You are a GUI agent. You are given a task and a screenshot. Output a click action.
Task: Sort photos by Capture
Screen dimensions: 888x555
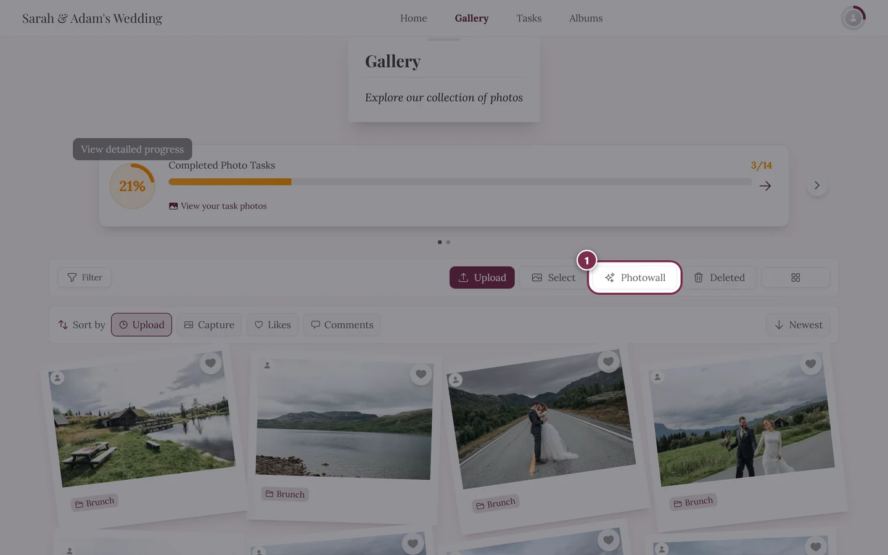[x=209, y=325]
